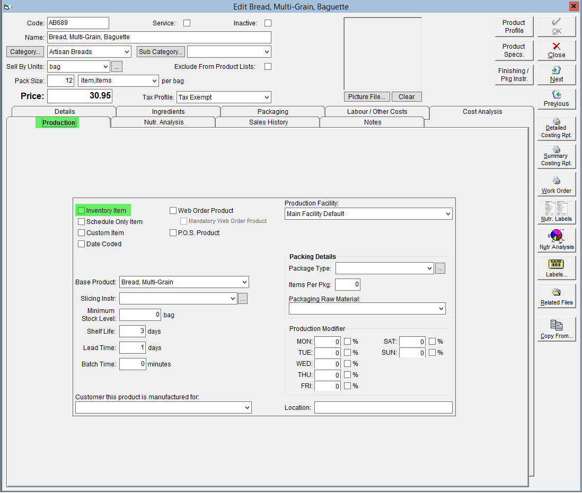Click ellipsis button beside Sell By Units
Viewport: 582px width, 493px height.
click(117, 67)
